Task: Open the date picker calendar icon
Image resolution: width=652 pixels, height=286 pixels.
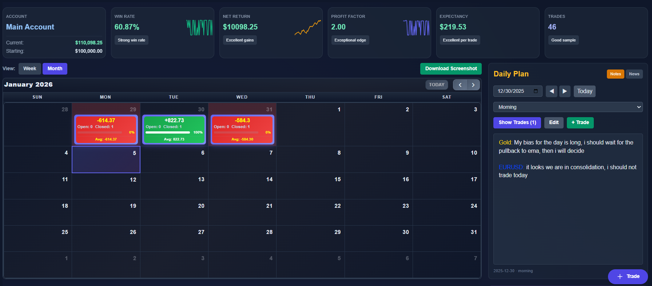Action: click(x=536, y=91)
